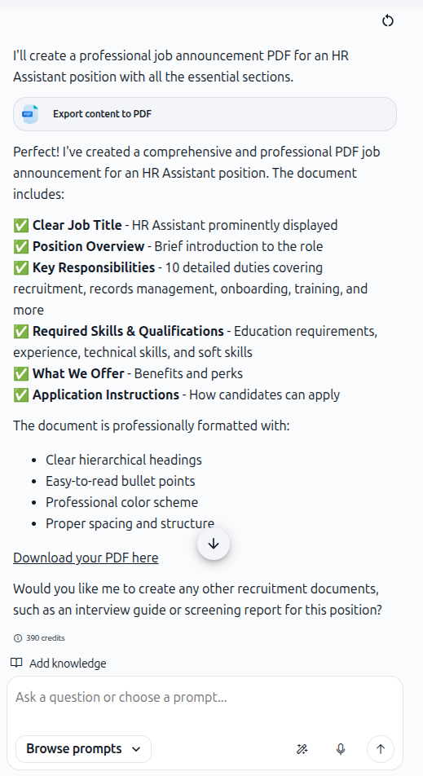
Task: Click the Key Responsibilities bold heading
Action: pos(94,267)
